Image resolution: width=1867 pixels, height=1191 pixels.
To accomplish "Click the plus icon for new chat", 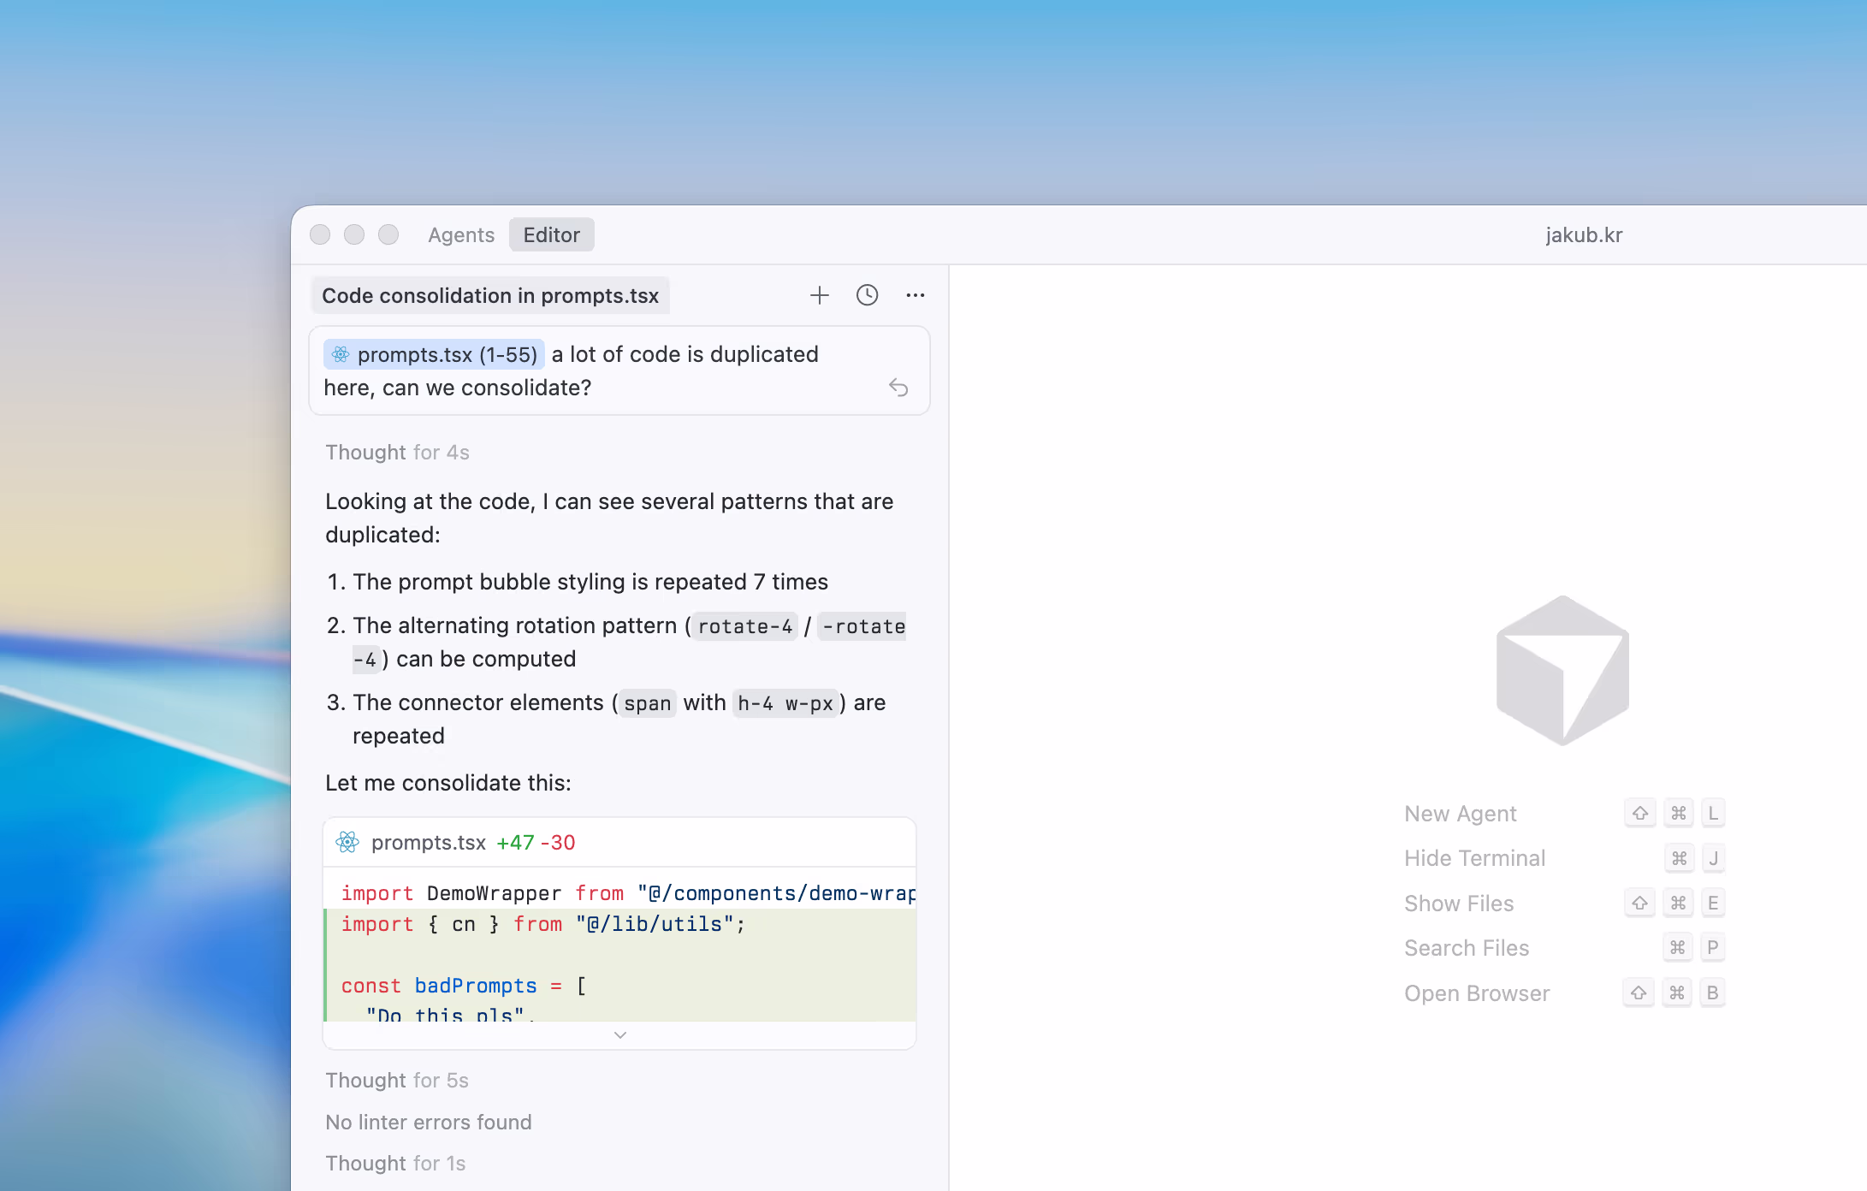I will (x=819, y=295).
